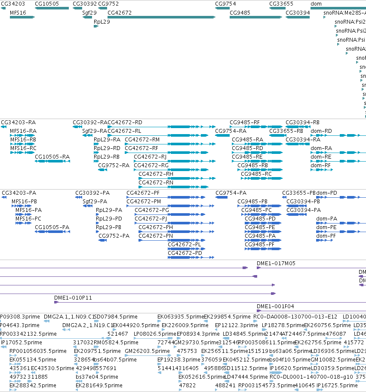Select the DME1-017M05 clone label

click(276, 263)
